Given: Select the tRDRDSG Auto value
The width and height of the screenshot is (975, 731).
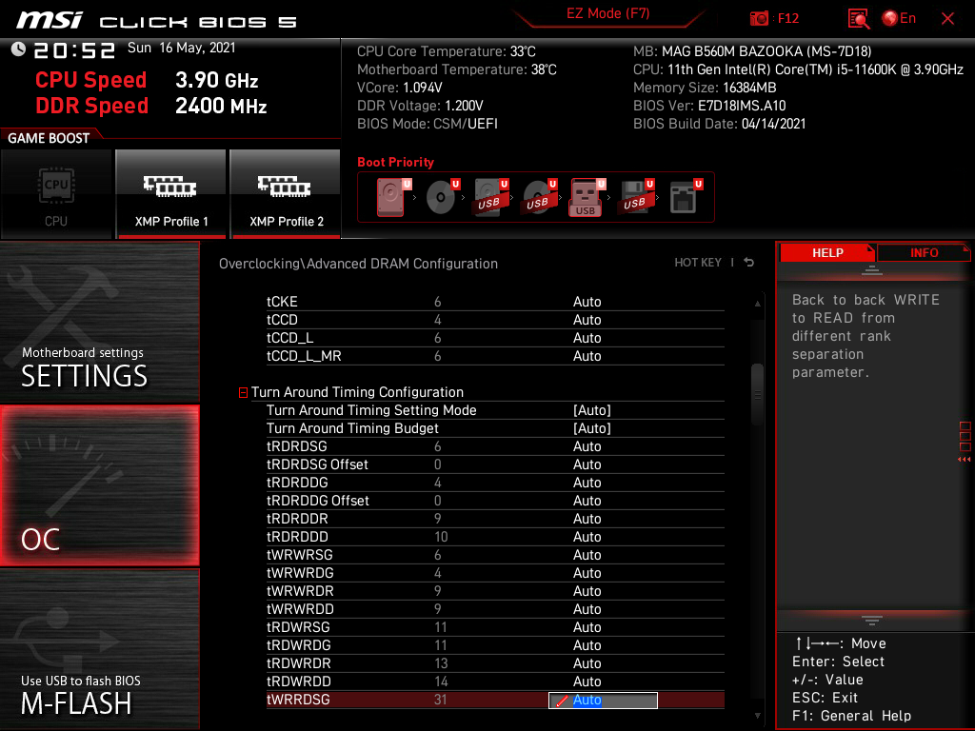Looking at the screenshot, I should pos(587,446).
